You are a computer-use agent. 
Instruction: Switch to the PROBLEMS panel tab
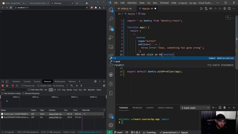(137, 108)
